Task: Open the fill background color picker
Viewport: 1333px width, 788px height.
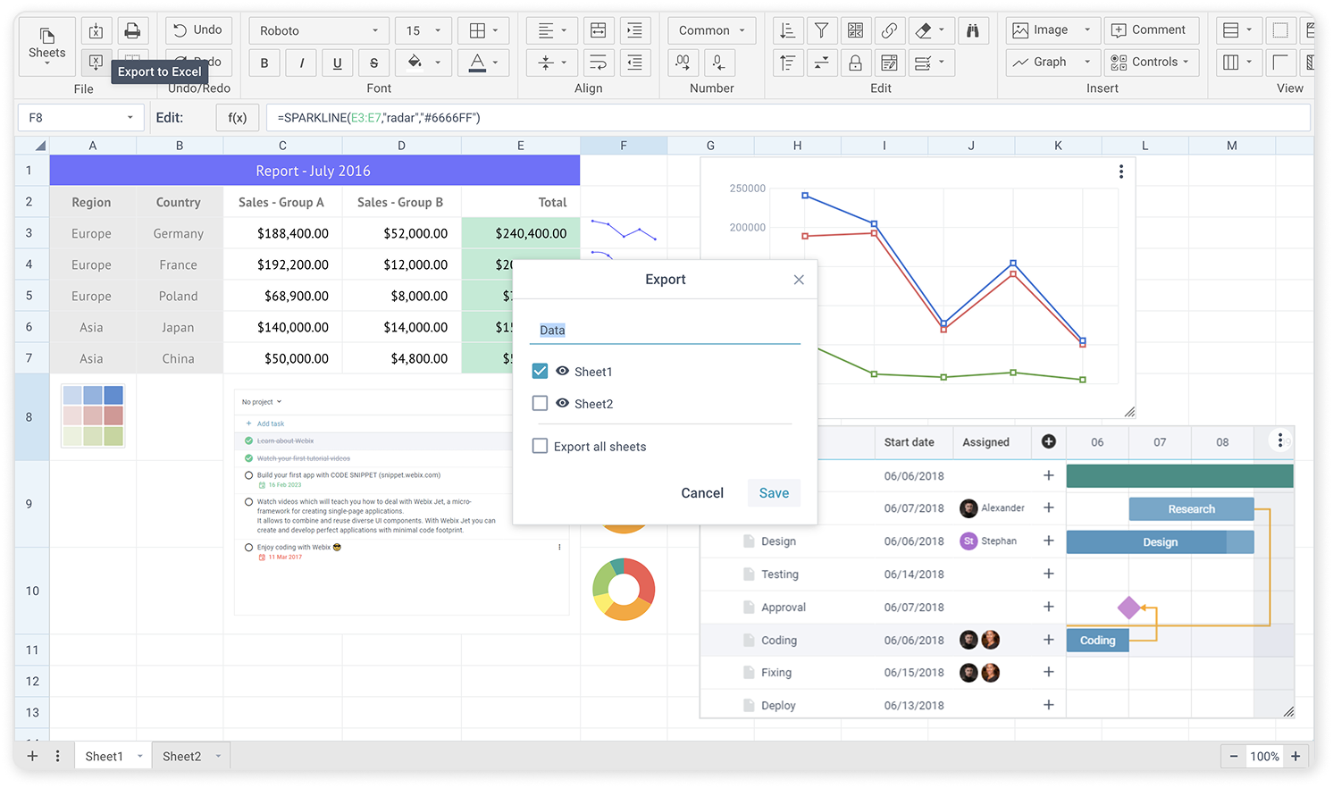Action: click(423, 63)
